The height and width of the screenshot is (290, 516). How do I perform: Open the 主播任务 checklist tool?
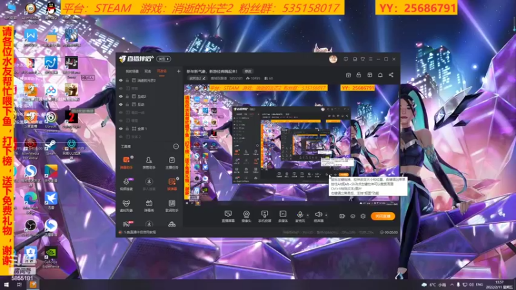172,162
